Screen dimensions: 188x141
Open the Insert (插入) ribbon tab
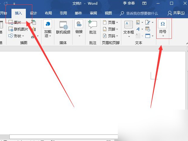(x=19, y=13)
